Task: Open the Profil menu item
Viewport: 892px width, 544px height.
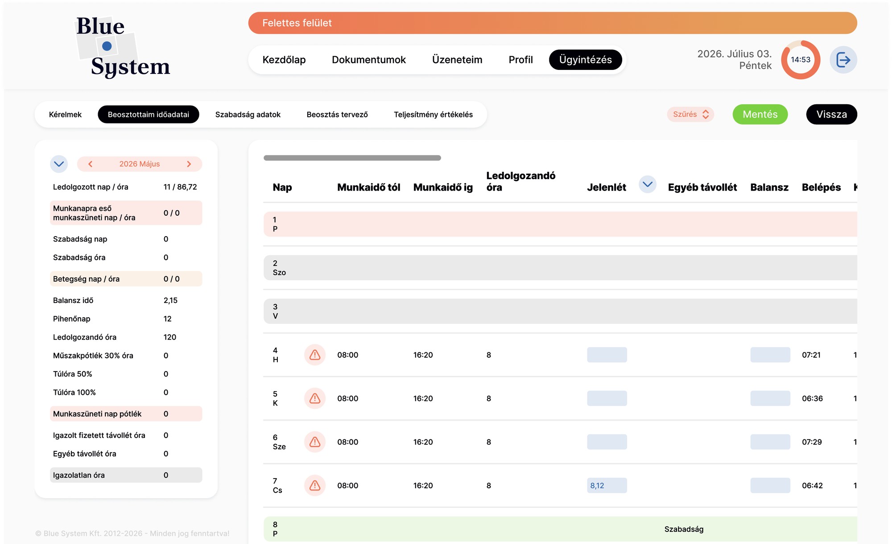Action: point(521,60)
